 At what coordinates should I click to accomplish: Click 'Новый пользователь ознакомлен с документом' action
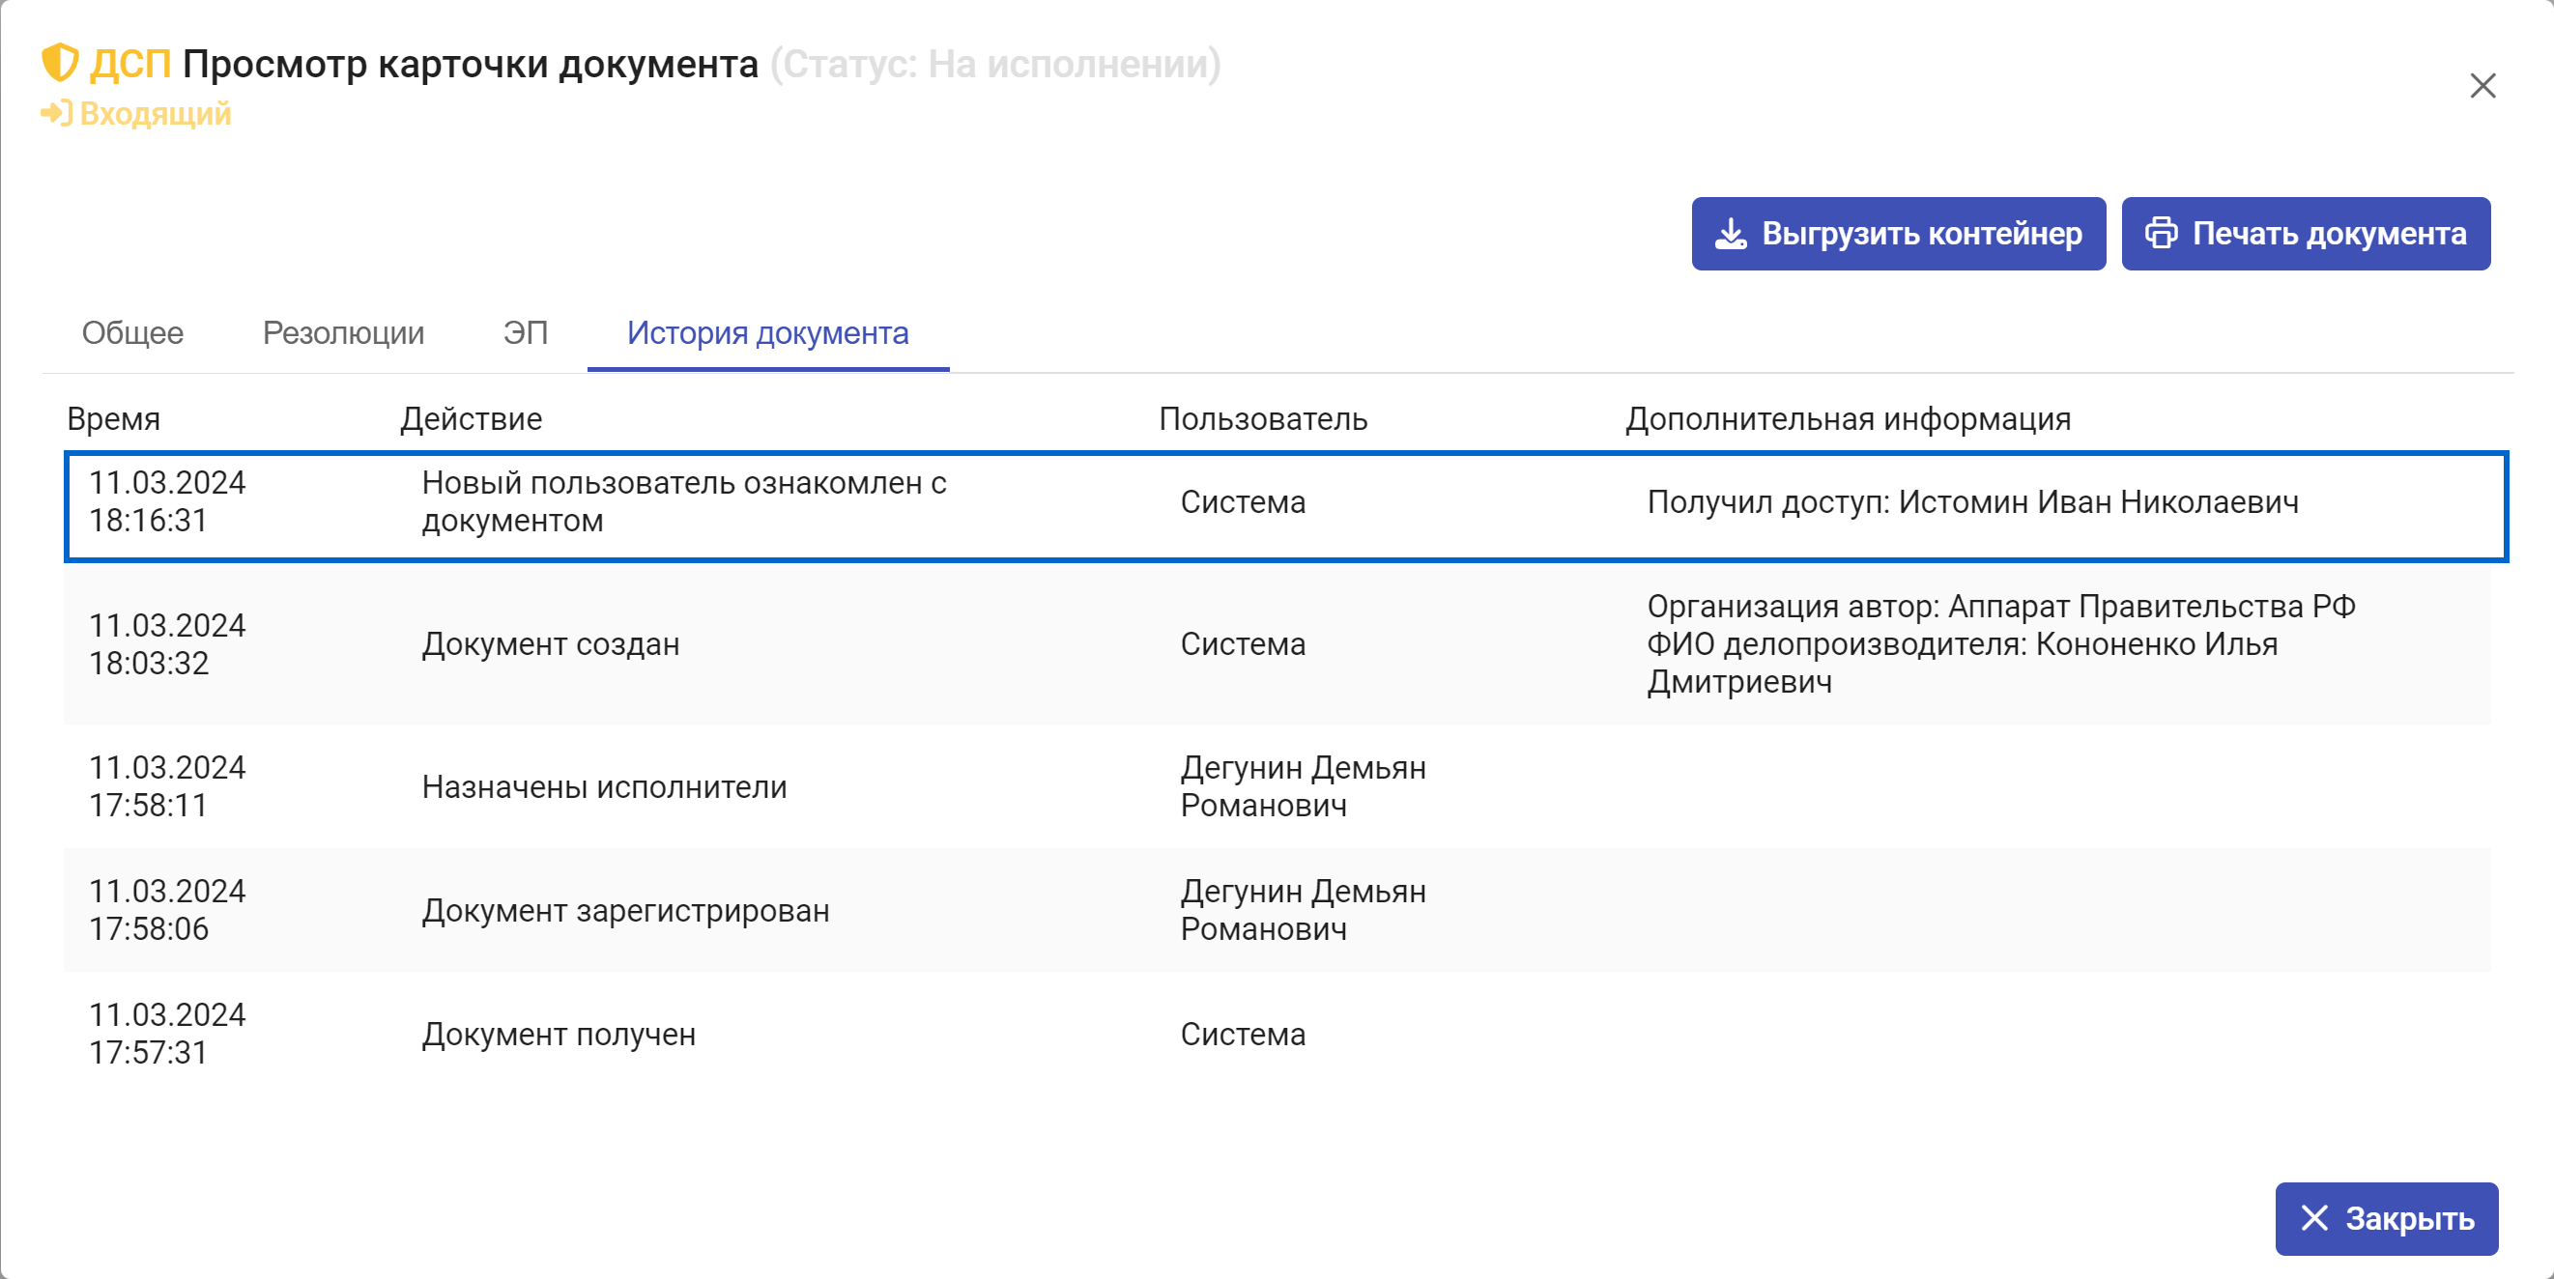point(684,501)
